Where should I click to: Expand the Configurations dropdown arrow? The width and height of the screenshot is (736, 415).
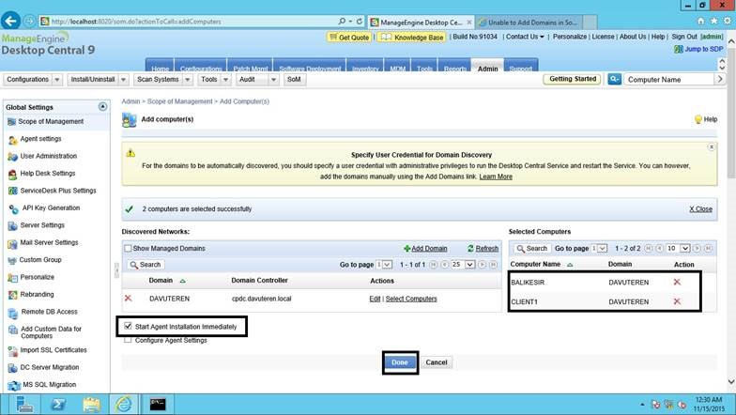click(x=56, y=79)
